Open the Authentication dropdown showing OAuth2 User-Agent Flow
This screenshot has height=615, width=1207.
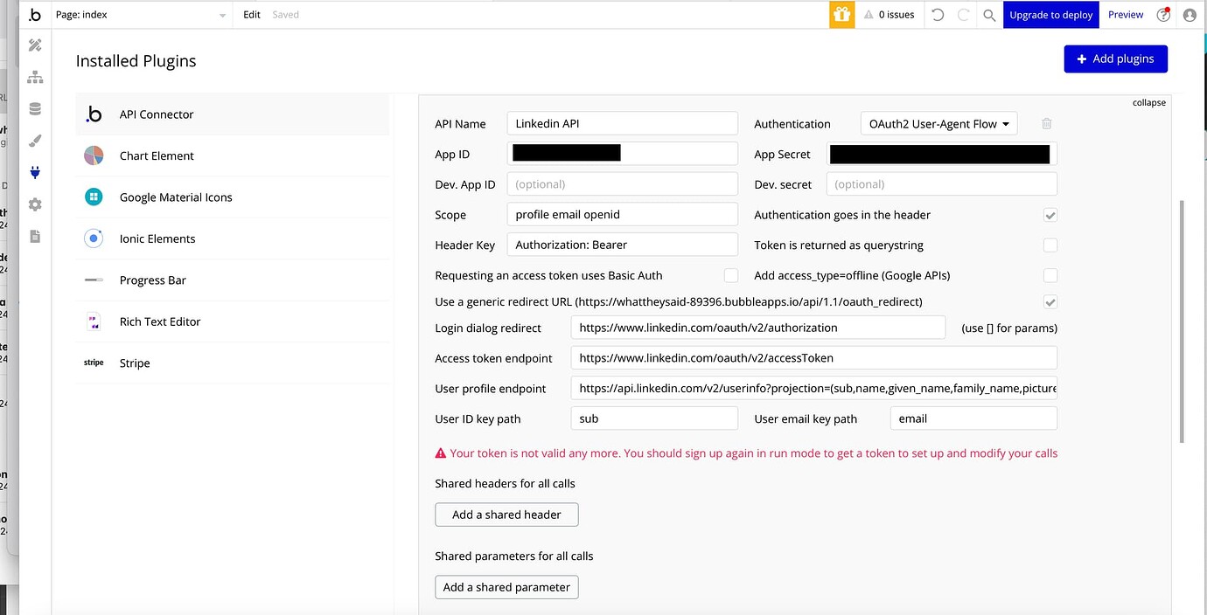(x=938, y=123)
